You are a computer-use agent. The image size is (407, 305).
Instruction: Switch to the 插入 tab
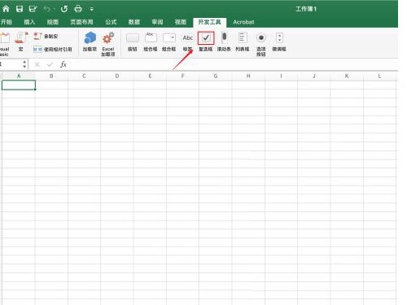point(29,22)
